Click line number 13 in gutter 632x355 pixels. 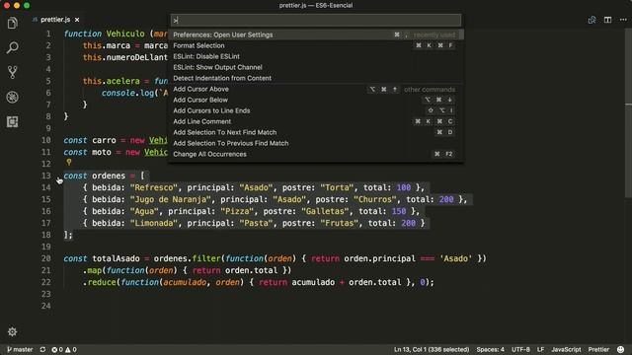(46, 176)
